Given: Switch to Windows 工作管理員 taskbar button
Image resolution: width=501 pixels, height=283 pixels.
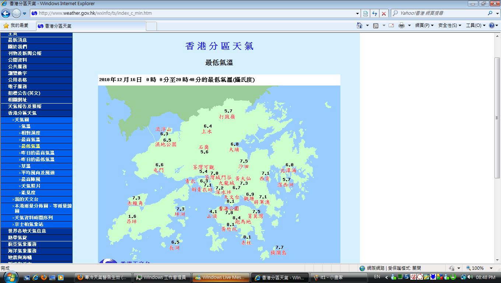Looking at the screenshot, I should tap(162, 277).
